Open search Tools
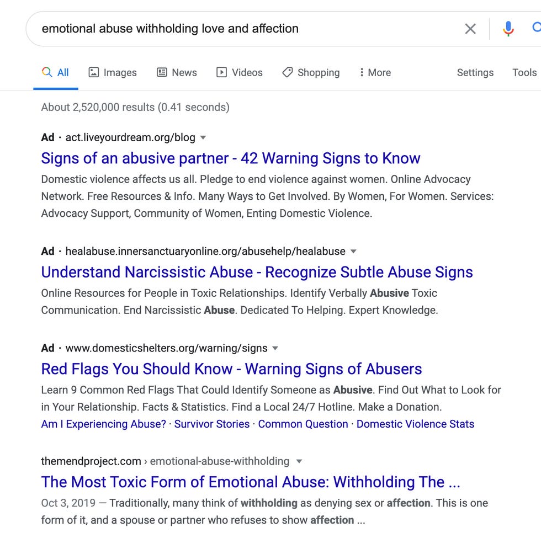This screenshot has width=541, height=544. pos(524,72)
